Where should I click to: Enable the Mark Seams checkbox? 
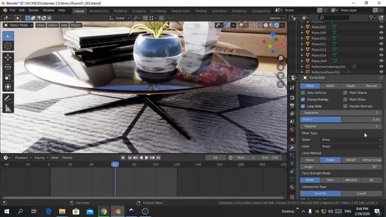click(x=346, y=93)
